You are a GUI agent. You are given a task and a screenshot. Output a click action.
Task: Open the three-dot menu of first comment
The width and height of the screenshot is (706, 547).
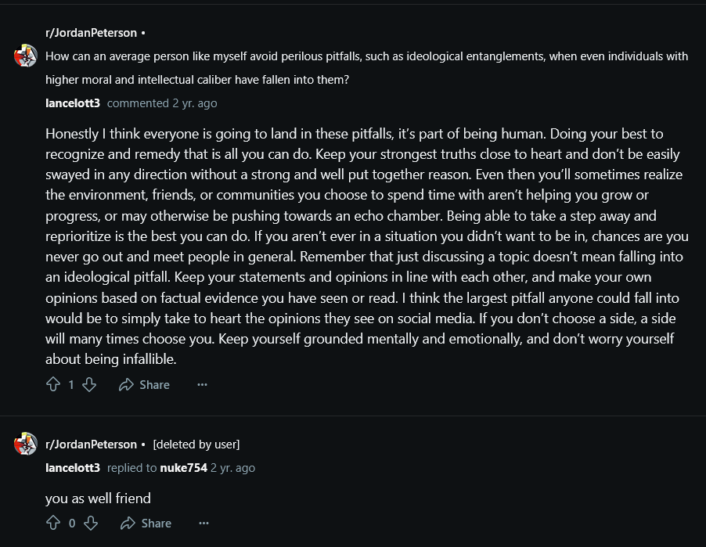tap(202, 384)
